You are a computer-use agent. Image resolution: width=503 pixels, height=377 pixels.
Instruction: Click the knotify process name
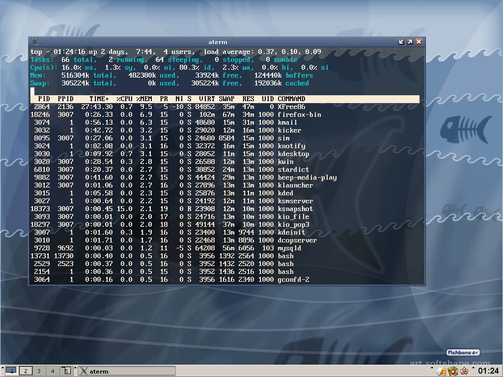click(291, 146)
